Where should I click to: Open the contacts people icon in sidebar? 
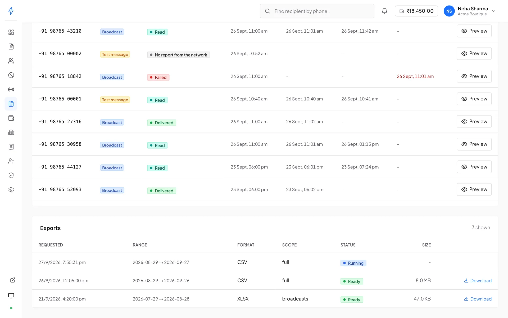coord(11,61)
